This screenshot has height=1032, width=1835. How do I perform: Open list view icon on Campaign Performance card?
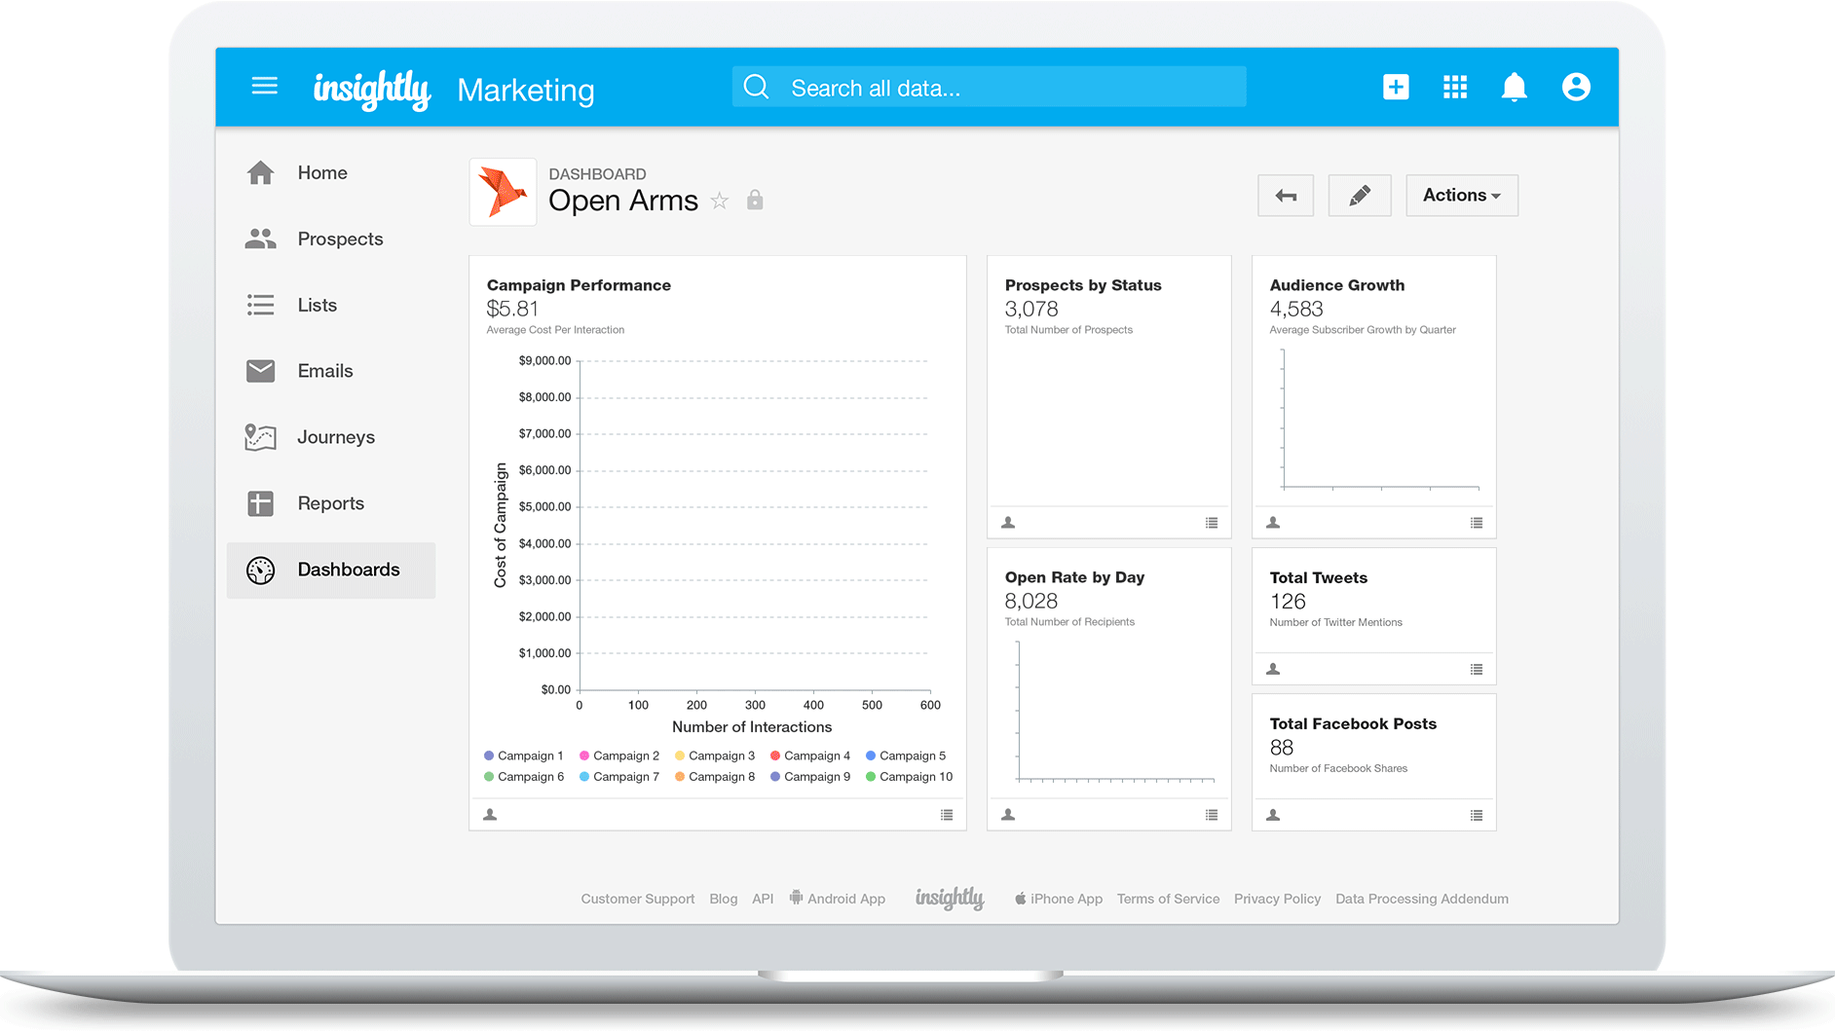(947, 815)
